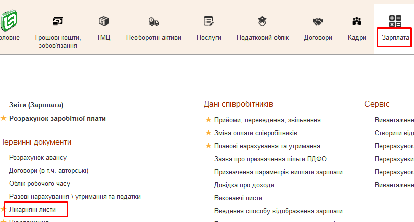Open Зміна оплати співробітників

tap(255, 133)
